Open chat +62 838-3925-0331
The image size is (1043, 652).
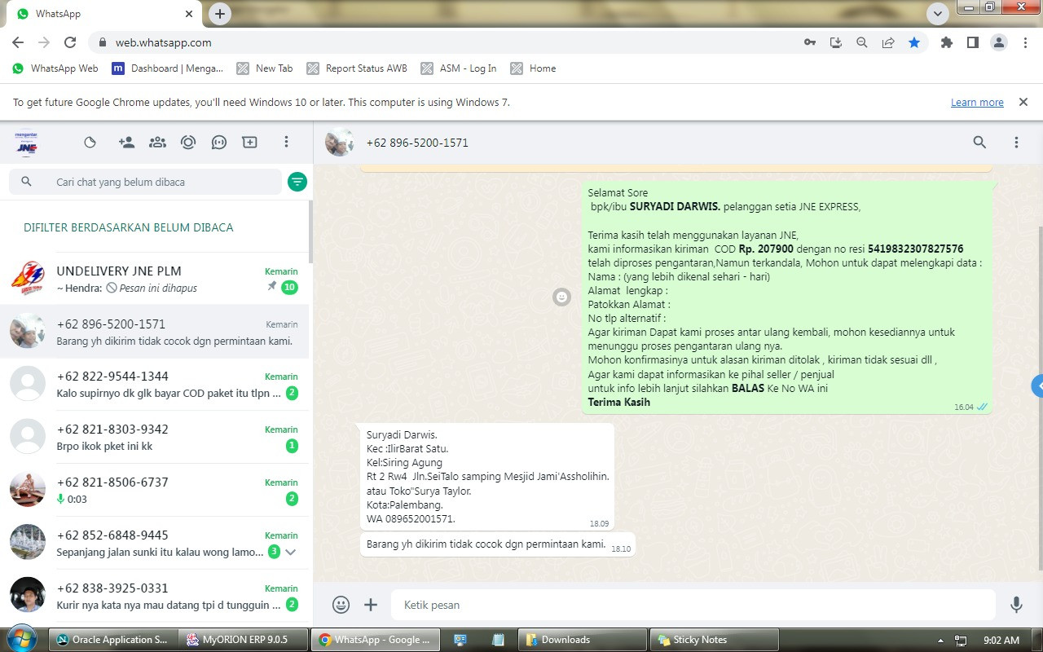tap(155, 596)
